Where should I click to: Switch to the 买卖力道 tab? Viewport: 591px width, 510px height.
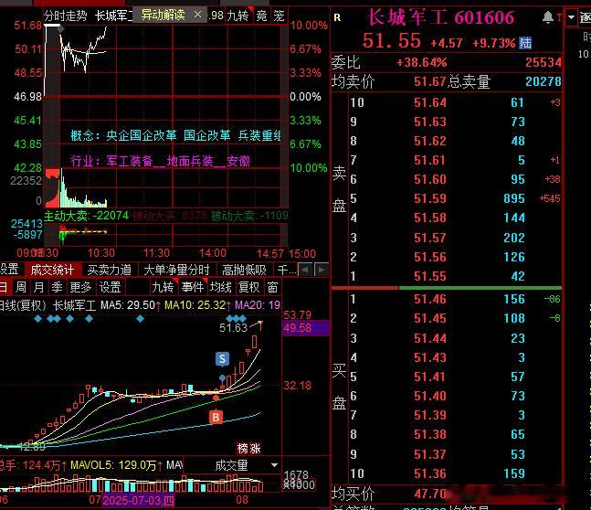click(x=110, y=270)
